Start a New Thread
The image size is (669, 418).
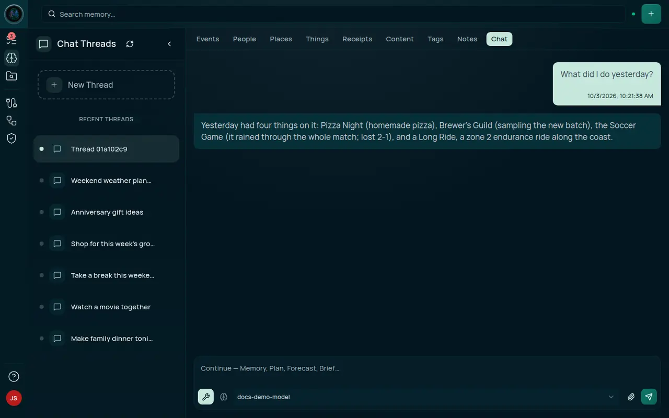click(106, 85)
